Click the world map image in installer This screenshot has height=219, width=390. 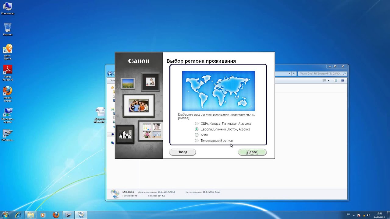tap(218, 91)
